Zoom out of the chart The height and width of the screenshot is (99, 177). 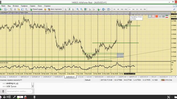tap(82, 9)
